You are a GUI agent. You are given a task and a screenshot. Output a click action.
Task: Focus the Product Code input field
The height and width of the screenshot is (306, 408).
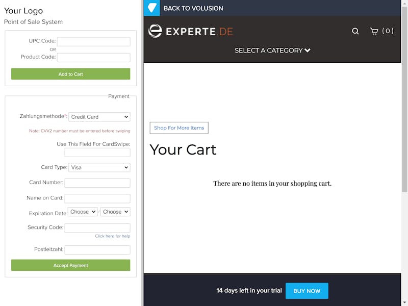point(94,58)
